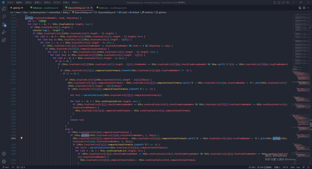
Task: Click the default breadcrumb symbol
Action: [134, 12]
